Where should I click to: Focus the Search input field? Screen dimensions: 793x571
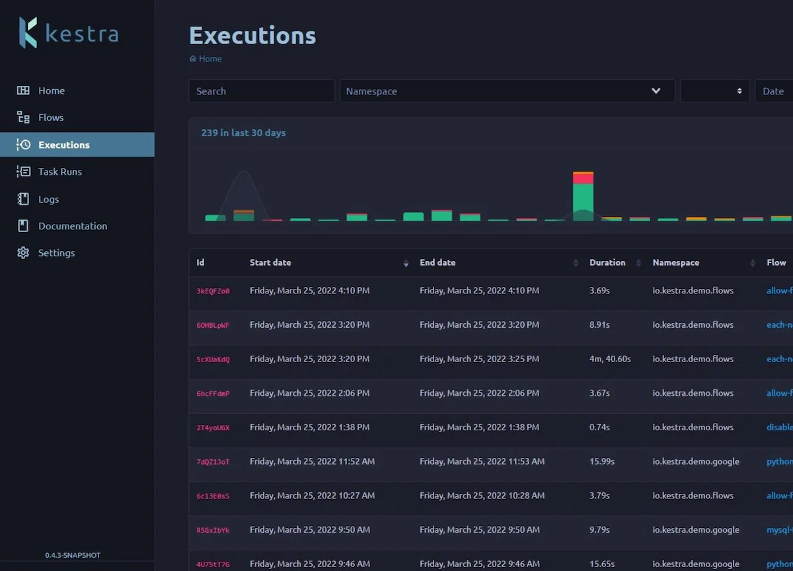click(x=262, y=91)
